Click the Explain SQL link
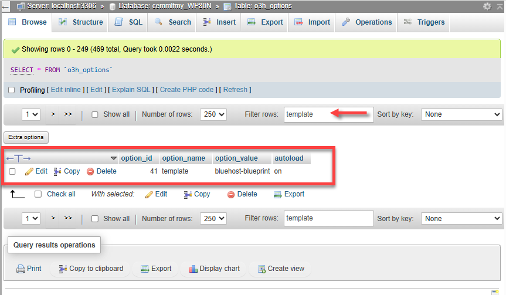This screenshot has height=295, width=506. click(x=131, y=90)
